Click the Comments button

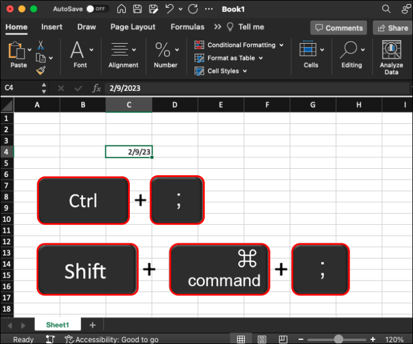pos(338,28)
